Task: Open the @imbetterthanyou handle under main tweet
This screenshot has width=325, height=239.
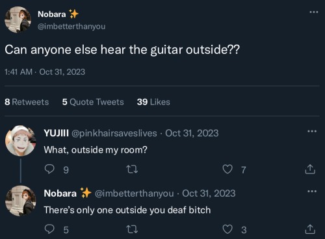Action: click(71, 27)
